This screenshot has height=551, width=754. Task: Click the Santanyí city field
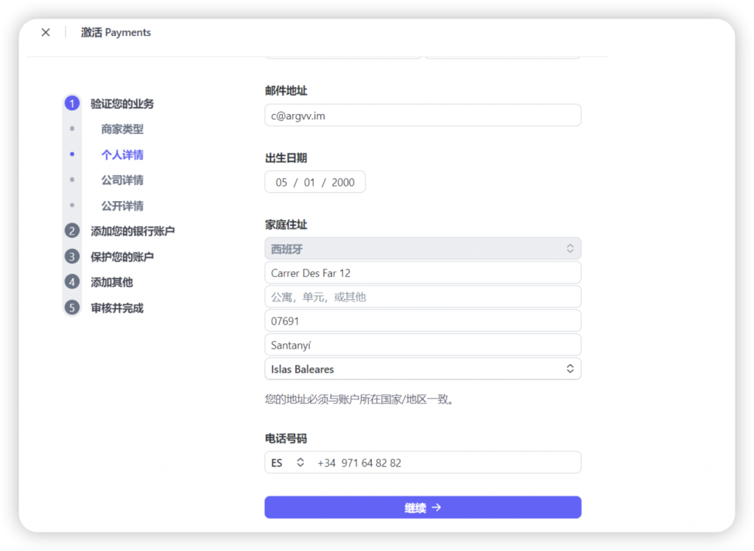[x=423, y=345]
